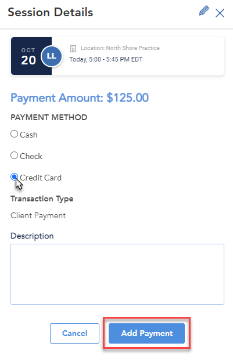Focus the Description text box
This screenshot has width=233, height=361.
pos(117,274)
